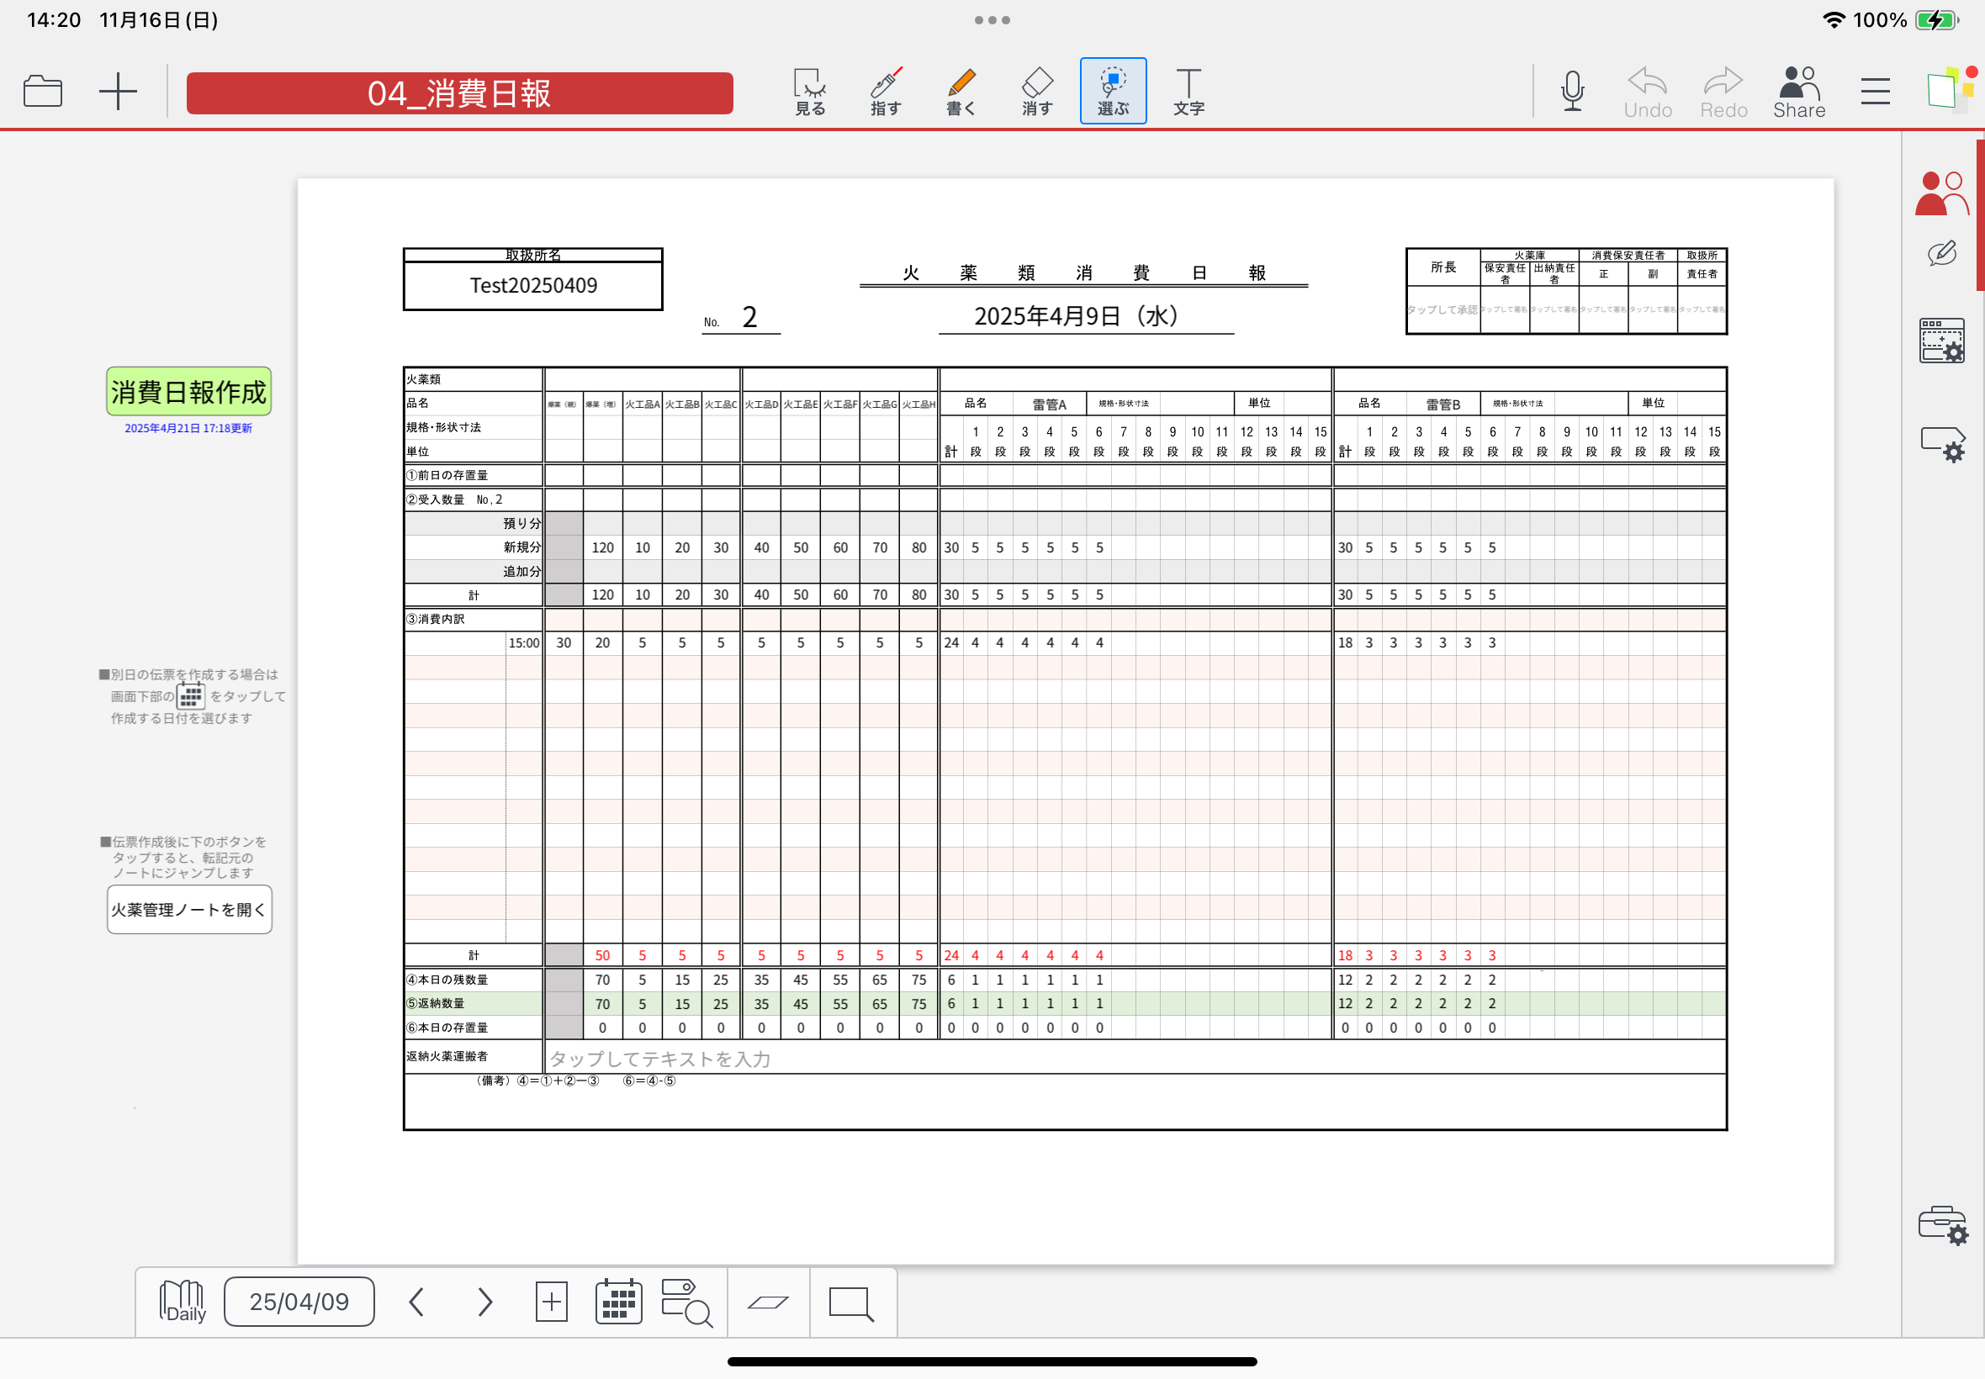Tap the 04_消費日報 title tab
Screen dimensions: 1985x1379
coord(459,93)
